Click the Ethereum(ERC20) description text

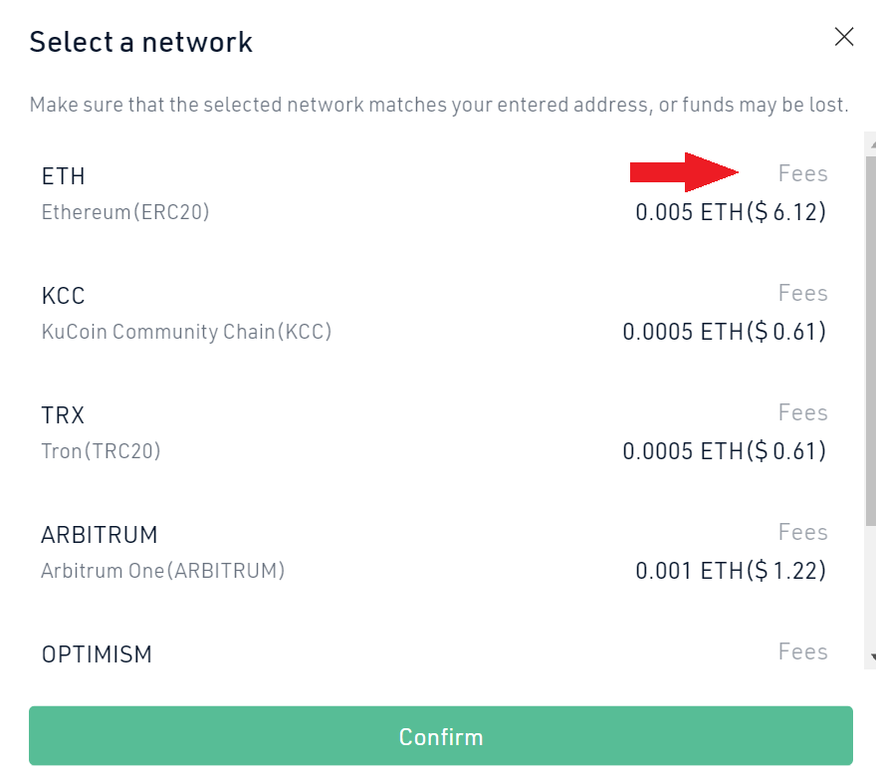(x=125, y=212)
